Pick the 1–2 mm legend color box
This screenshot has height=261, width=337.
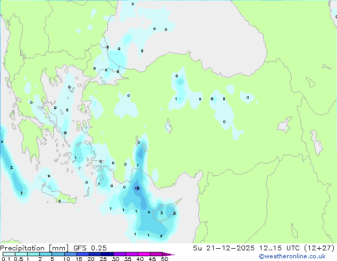click(x=33, y=254)
